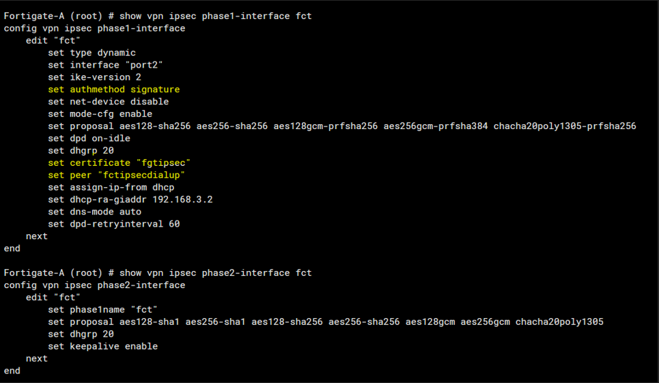
Task: Click the highlighted 'set authmethod signature' line
Action: pyautogui.click(x=113, y=89)
